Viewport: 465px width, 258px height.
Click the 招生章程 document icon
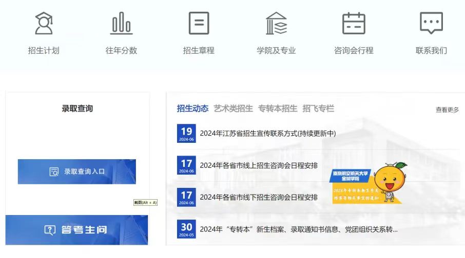click(199, 23)
